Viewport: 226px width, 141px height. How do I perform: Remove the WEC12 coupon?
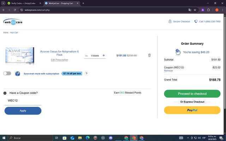click(x=168, y=70)
